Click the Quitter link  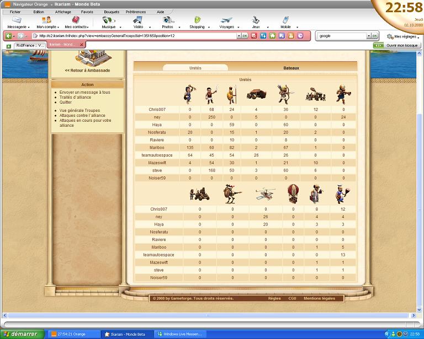coord(66,102)
